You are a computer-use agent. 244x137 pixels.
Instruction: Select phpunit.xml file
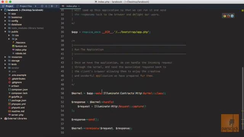click(x=18, y=108)
